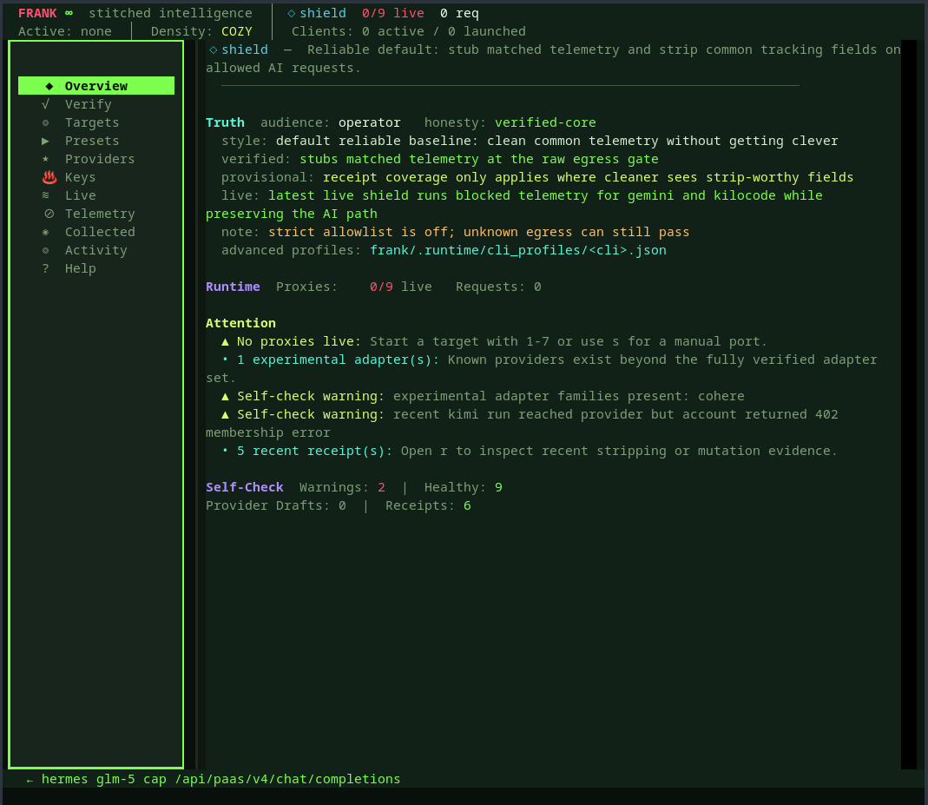
Task: Click the play triangle icon beside Presets
Action: tap(45, 141)
